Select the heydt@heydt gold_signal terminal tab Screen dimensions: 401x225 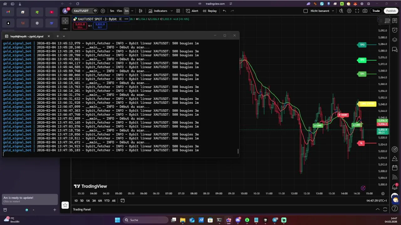coord(27,36)
